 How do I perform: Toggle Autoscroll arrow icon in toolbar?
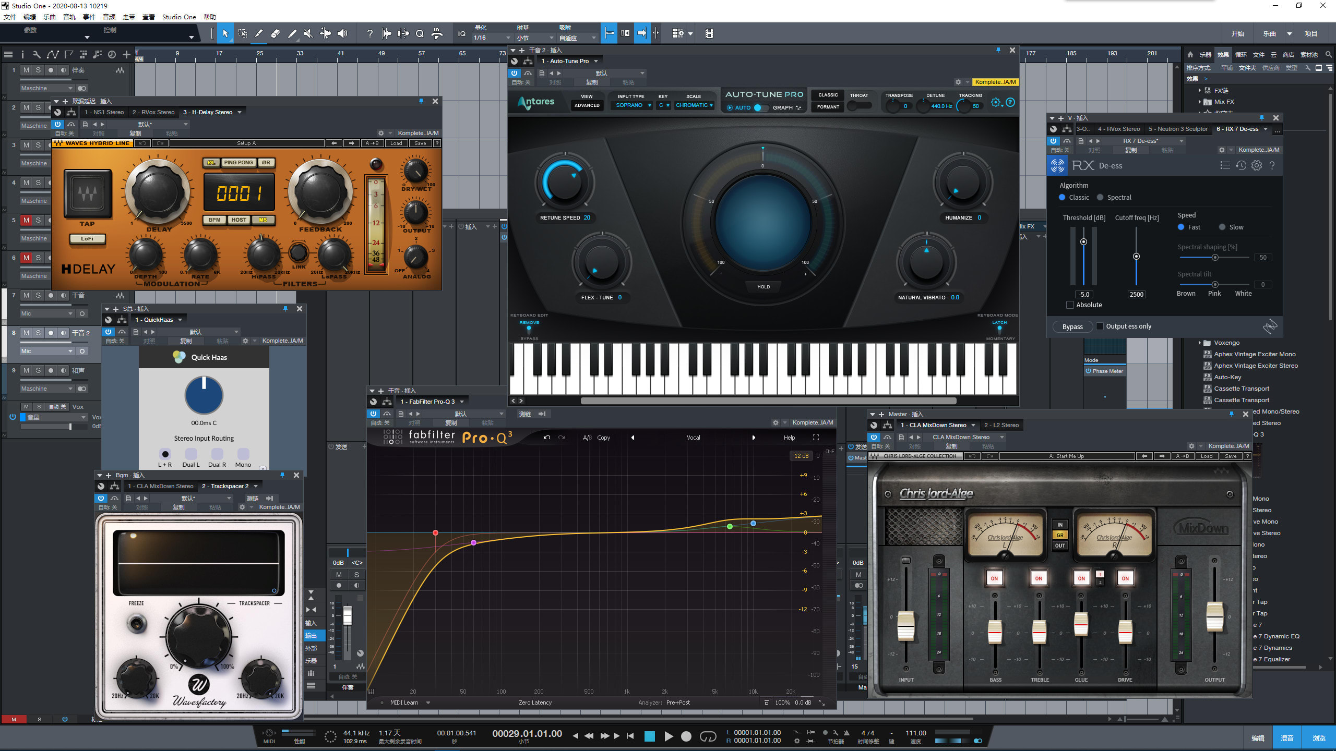[642, 33]
